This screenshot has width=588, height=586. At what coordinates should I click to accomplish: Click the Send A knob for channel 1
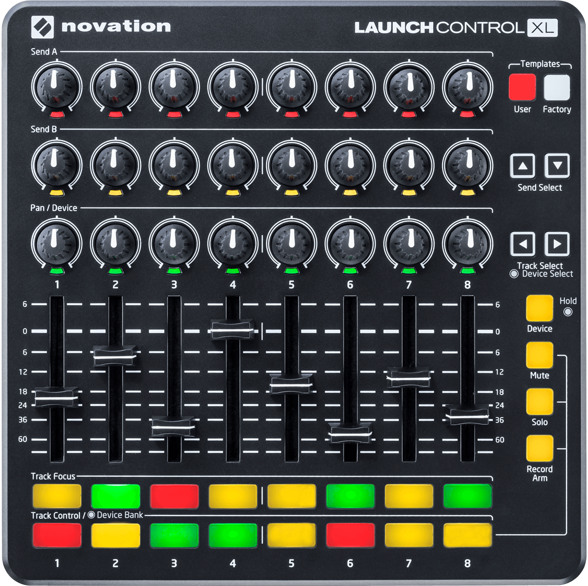coord(57,87)
